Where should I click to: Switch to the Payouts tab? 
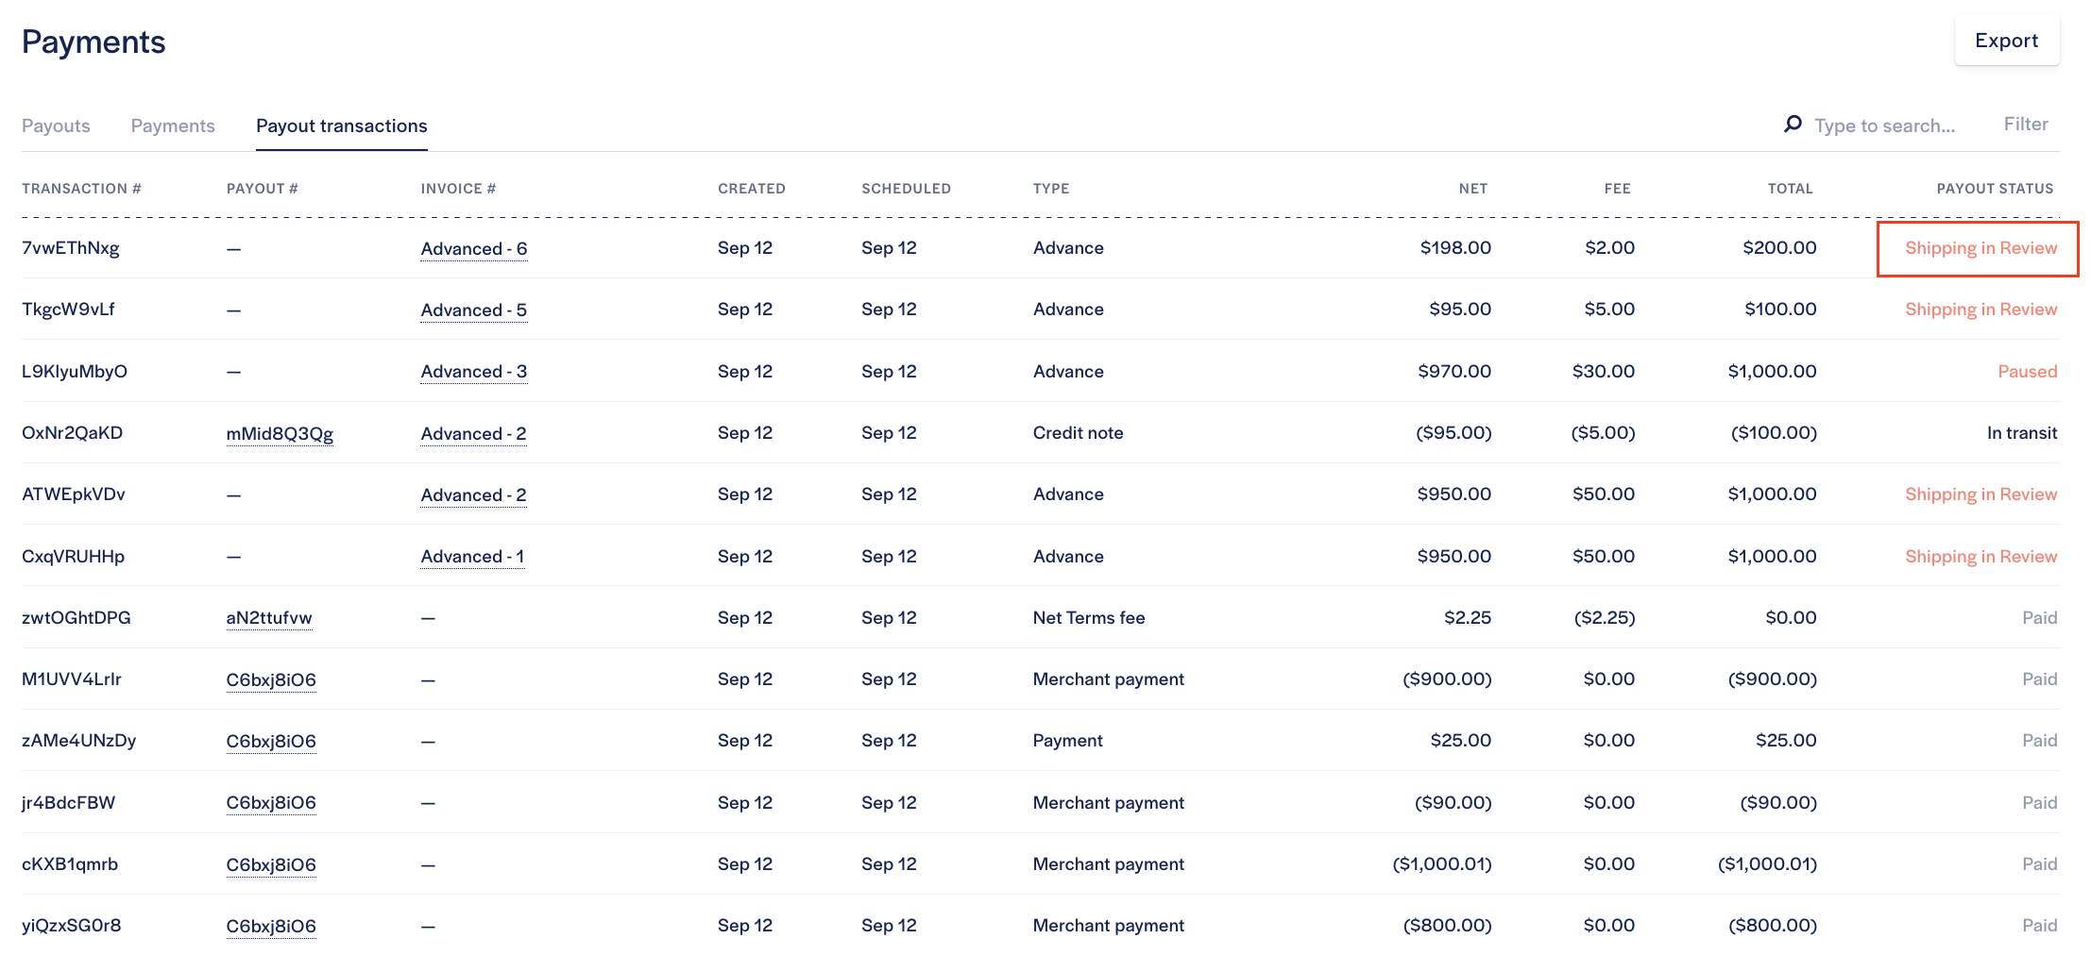pos(56,126)
